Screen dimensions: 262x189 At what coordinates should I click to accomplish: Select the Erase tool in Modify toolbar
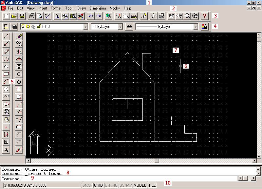click(x=19, y=36)
